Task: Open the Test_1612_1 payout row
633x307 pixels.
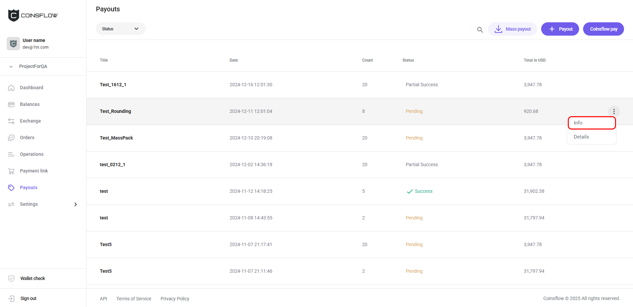Action: (x=113, y=85)
